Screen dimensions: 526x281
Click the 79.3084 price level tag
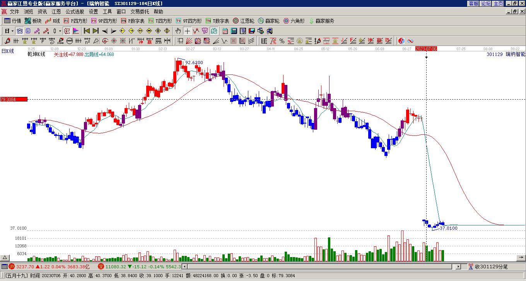(x=14, y=99)
